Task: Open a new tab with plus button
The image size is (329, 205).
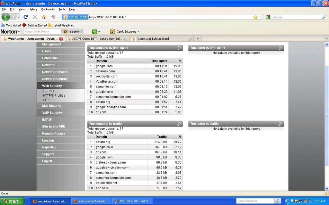Action: [198, 39]
